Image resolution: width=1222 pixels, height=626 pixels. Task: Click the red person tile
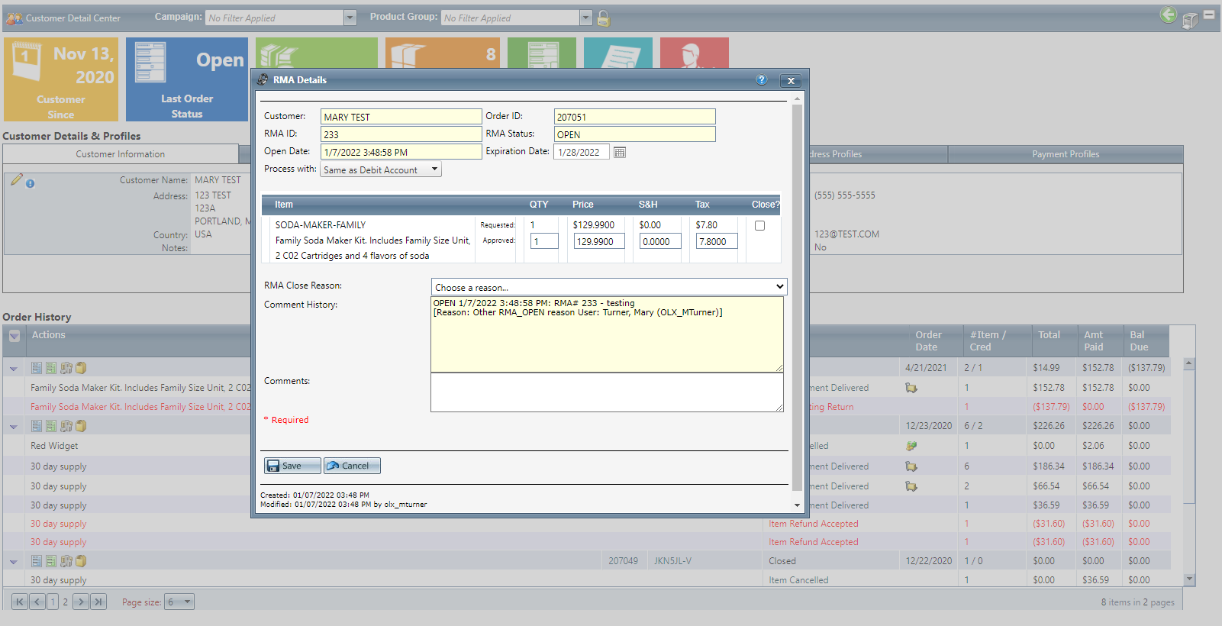(695, 53)
